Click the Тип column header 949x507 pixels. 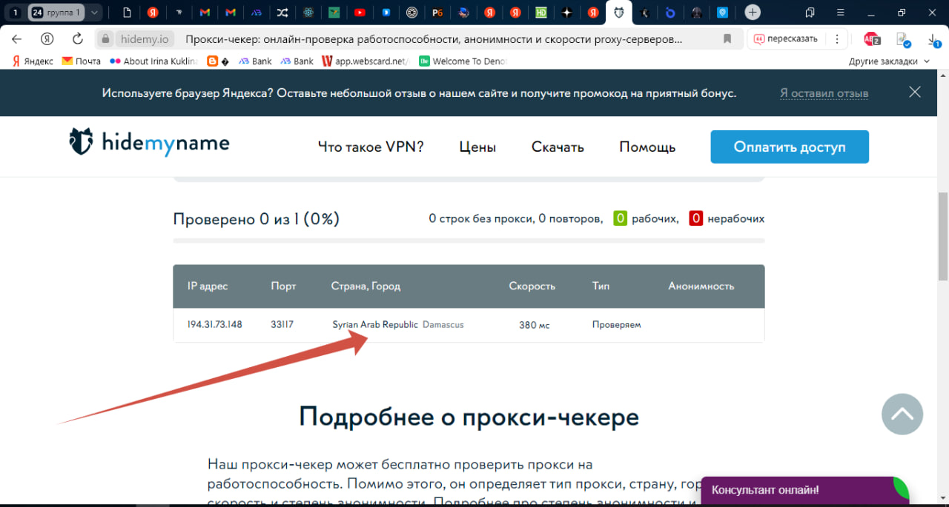click(601, 286)
